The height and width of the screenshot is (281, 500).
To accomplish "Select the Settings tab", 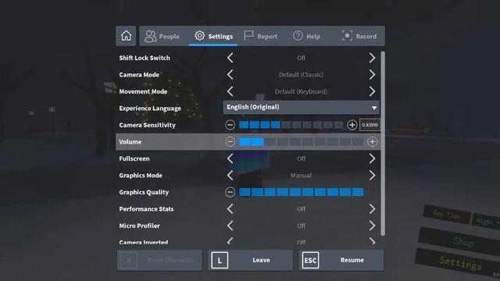I will click(213, 37).
